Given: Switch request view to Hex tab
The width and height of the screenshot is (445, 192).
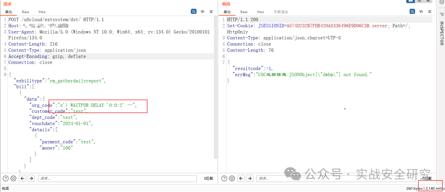Looking at the screenshot, I should (x=42, y=12).
